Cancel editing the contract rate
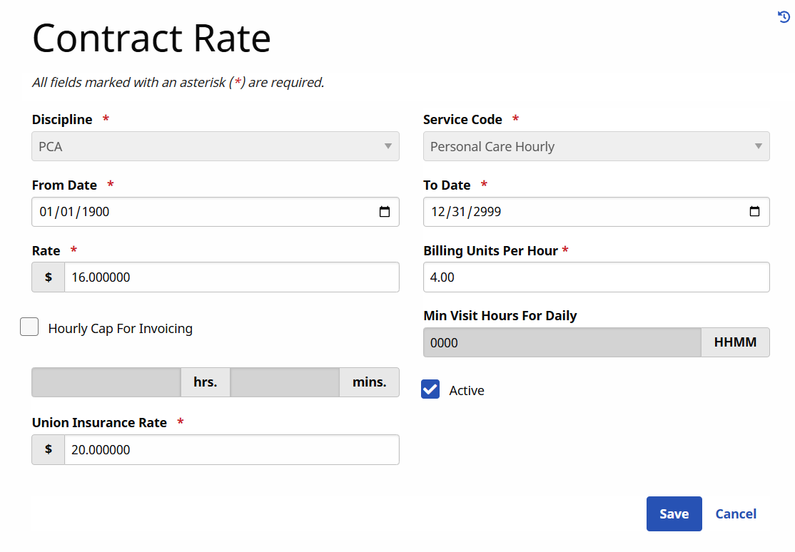Screen dimensions: 795x552 tap(736, 513)
